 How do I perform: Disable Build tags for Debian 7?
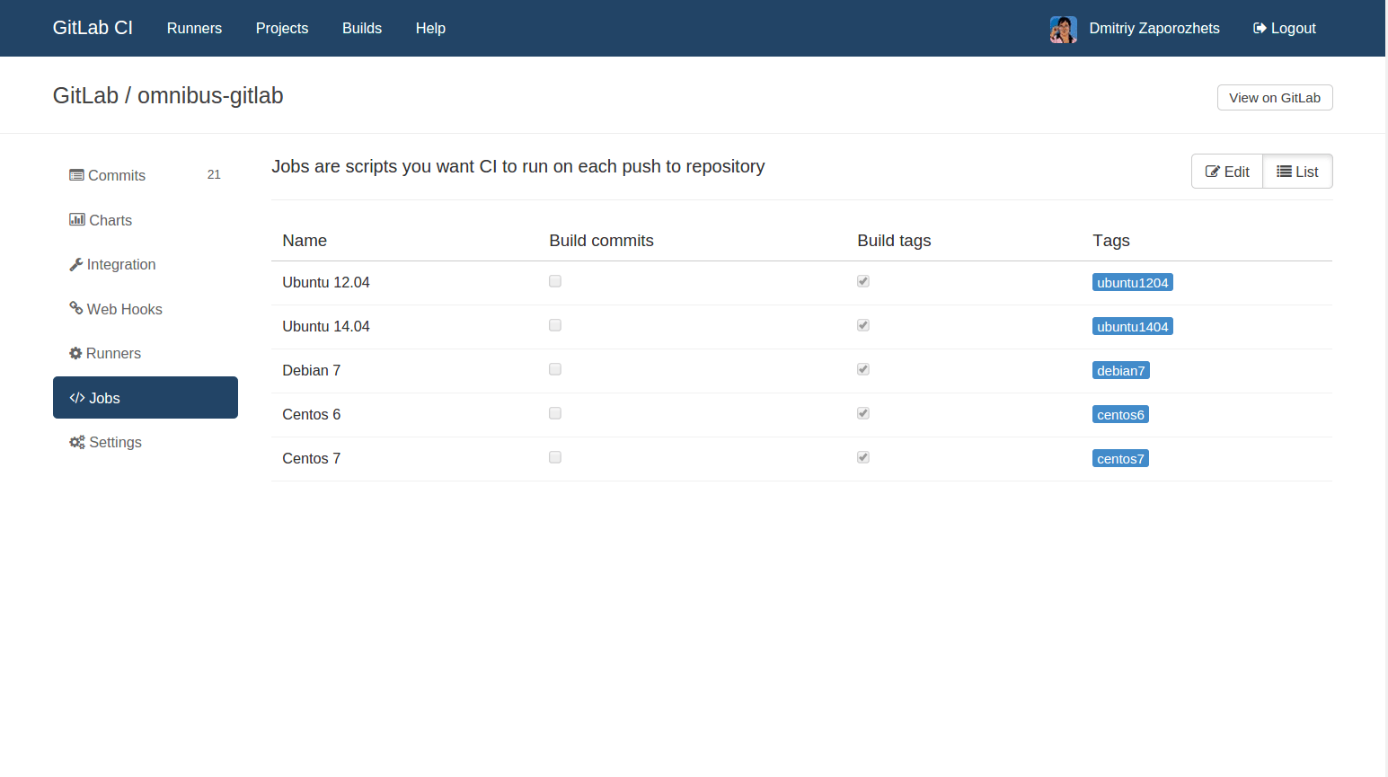[862, 368]
